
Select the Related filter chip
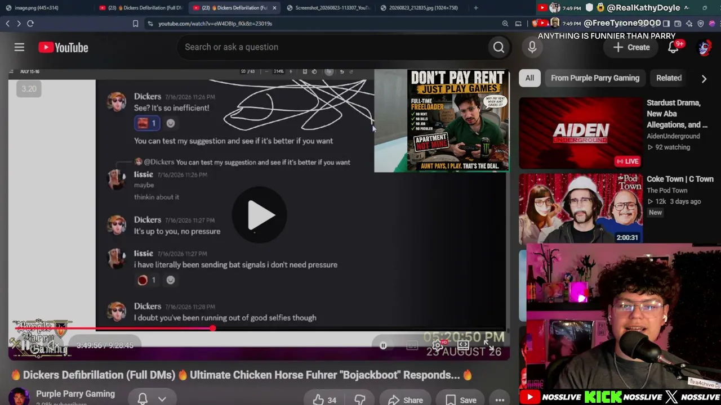point(669,78)
